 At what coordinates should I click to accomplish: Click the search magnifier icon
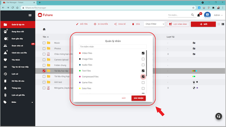192,15
